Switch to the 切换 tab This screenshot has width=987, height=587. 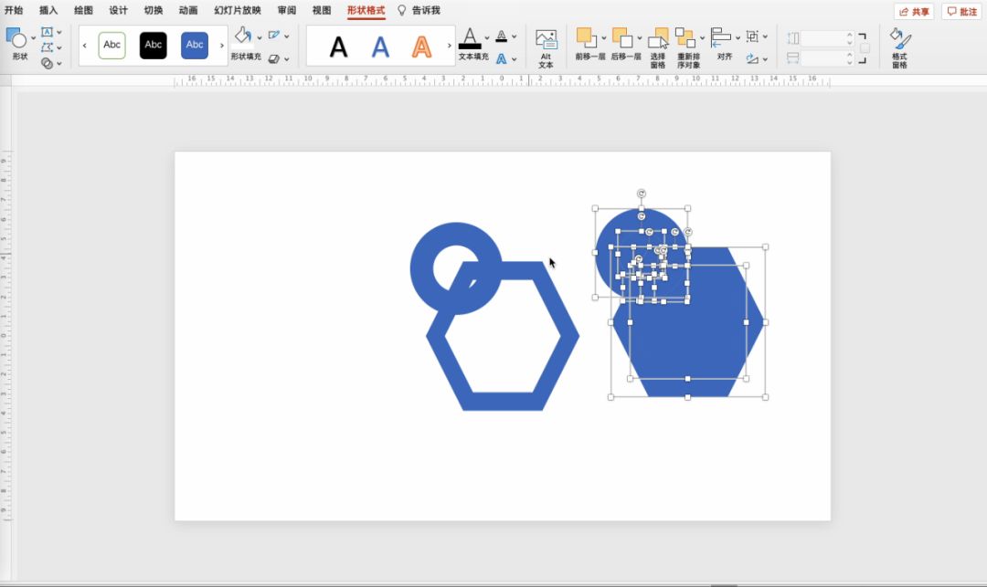tap(153, 10)
